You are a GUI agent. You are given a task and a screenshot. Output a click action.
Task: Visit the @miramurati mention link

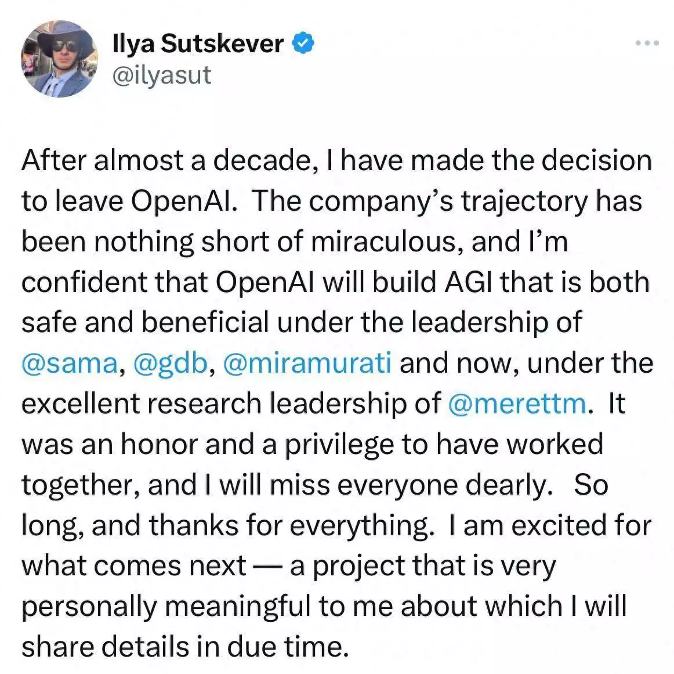307,363
